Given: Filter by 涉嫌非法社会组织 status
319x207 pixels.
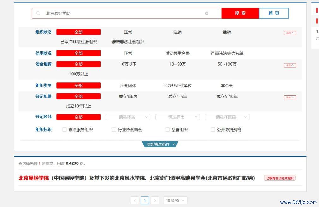Looking at the screenshot, I should click(128, 42).
